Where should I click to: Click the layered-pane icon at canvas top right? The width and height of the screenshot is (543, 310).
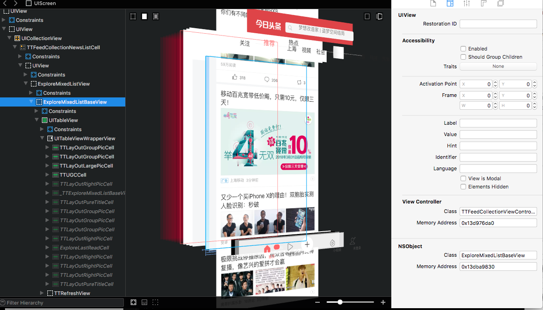coord(379,16)
